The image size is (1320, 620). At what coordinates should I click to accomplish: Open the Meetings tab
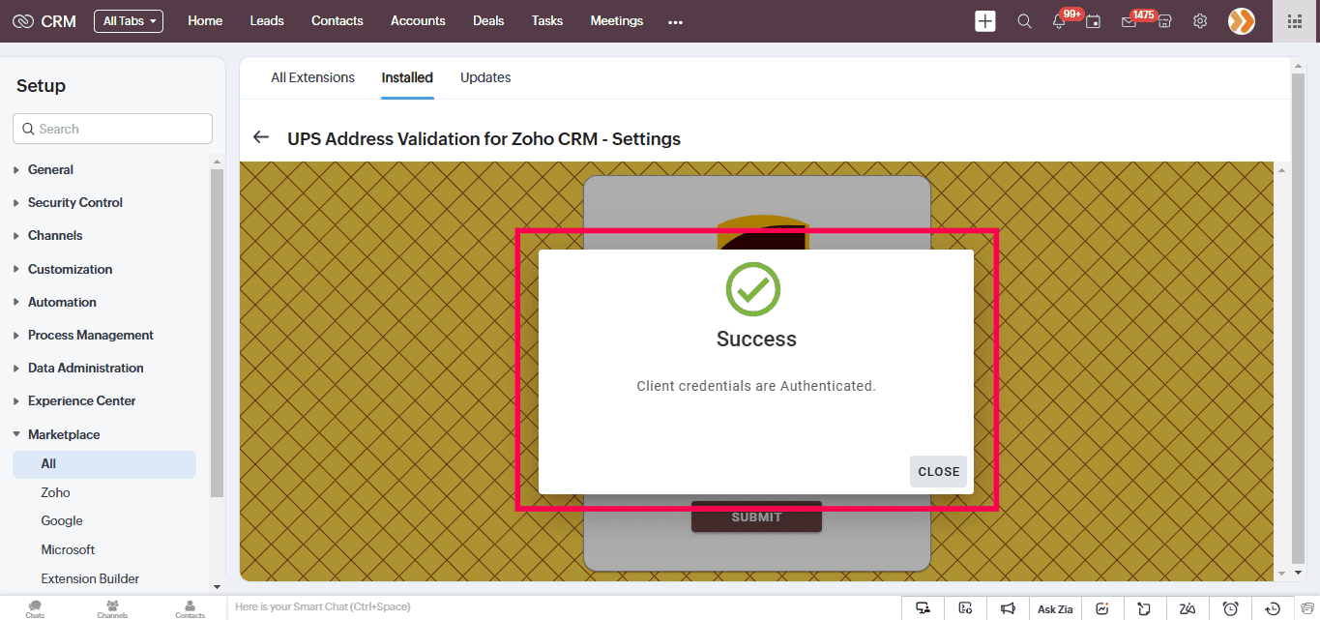click(x=617, y=21)
